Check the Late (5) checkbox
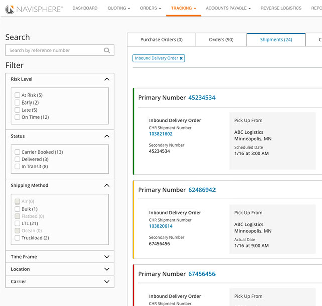The image size is (322, 306). pos(17,110)
